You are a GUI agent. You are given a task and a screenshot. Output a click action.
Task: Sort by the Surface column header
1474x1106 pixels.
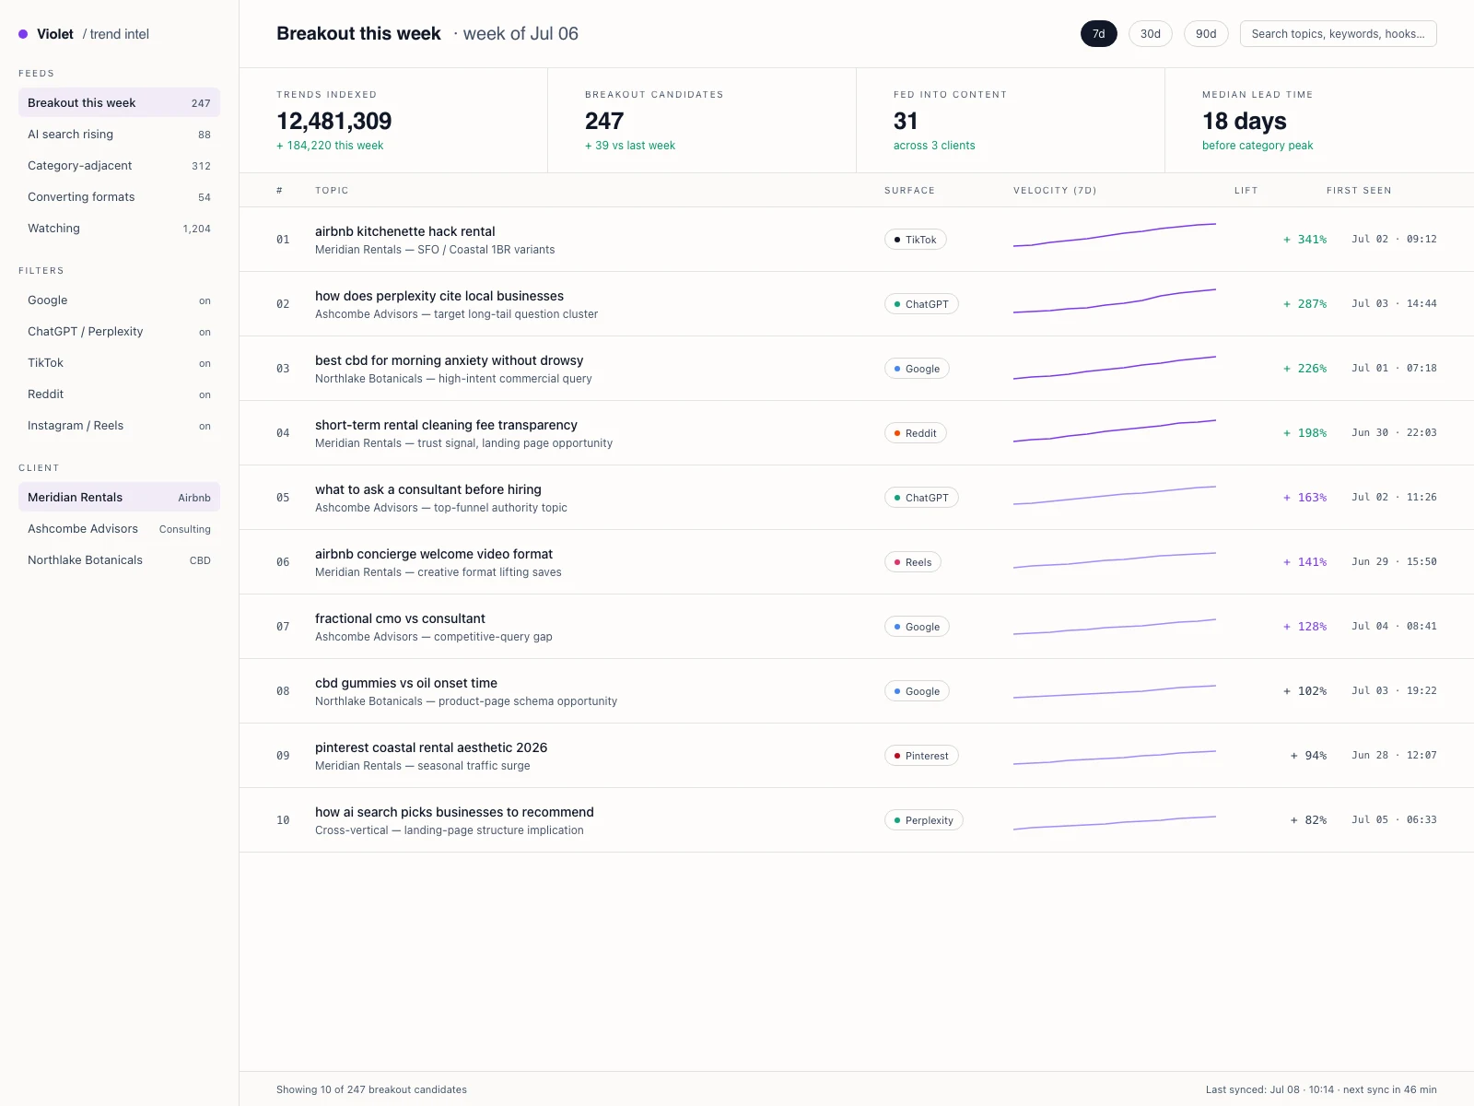pyautogui.click(x=909, y=190)
